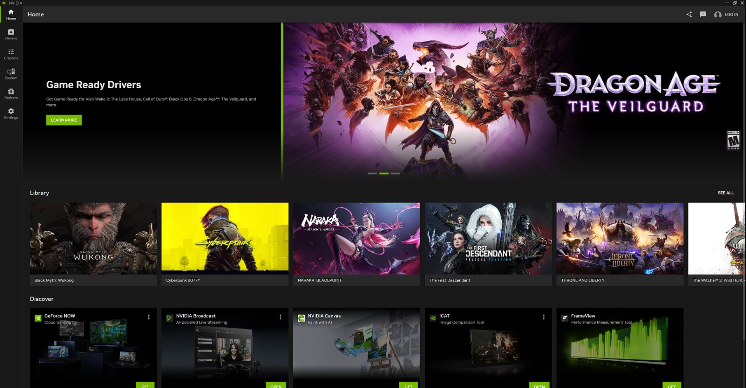Click GET on the GeForce NOW card
Screen dimensions: 746x388
[145, 385]
